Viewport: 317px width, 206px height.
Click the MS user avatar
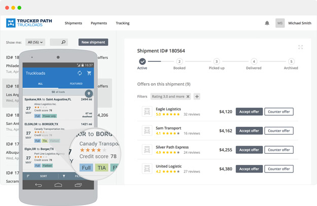coord(280,23)
